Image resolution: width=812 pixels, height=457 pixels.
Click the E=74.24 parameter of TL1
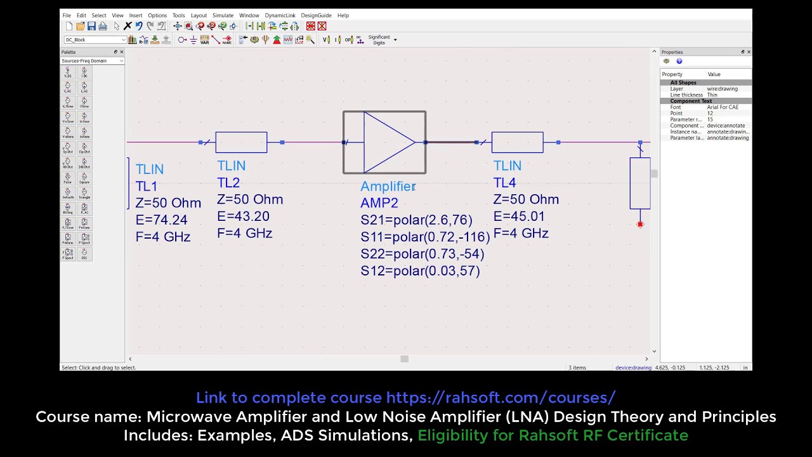pyautogui.click(x=161, y=220)
